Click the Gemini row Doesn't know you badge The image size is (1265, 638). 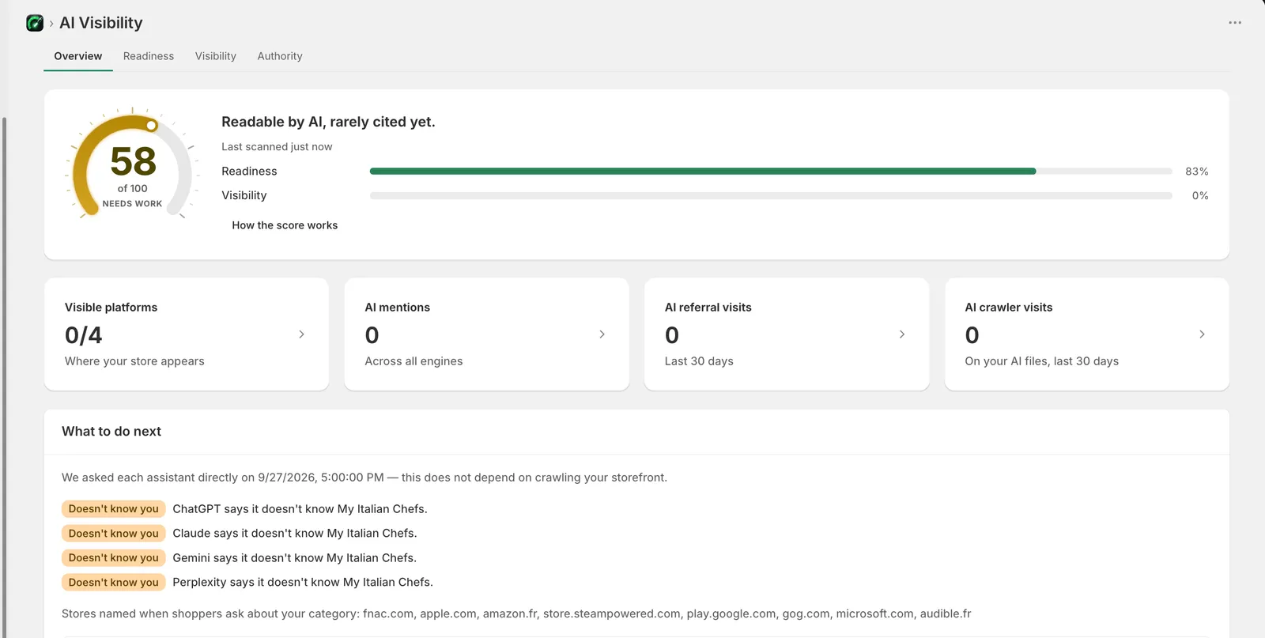114,558
